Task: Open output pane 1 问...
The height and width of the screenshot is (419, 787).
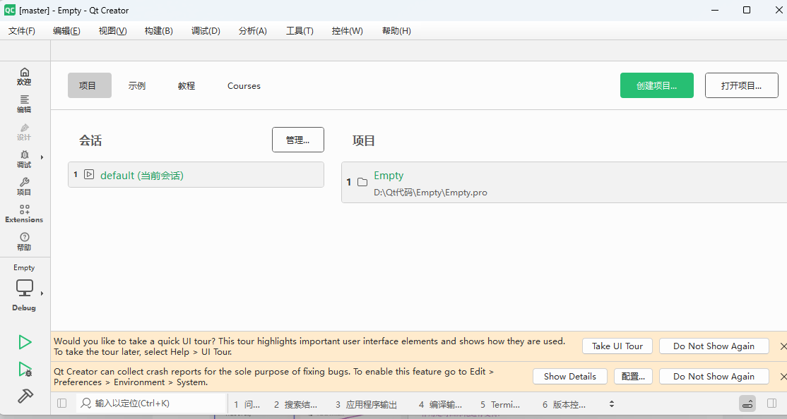Action: pos(247,404)
